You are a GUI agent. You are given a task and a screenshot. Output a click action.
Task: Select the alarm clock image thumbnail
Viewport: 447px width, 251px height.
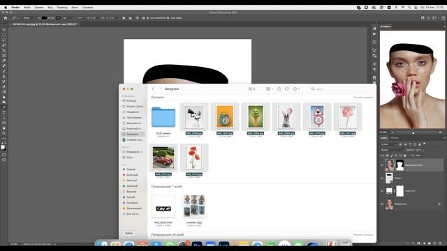tap(225, 116)
